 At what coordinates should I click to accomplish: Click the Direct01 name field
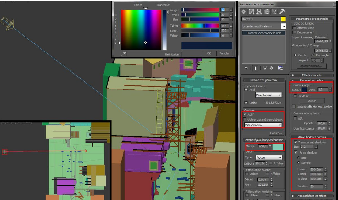tap(261, 19)
